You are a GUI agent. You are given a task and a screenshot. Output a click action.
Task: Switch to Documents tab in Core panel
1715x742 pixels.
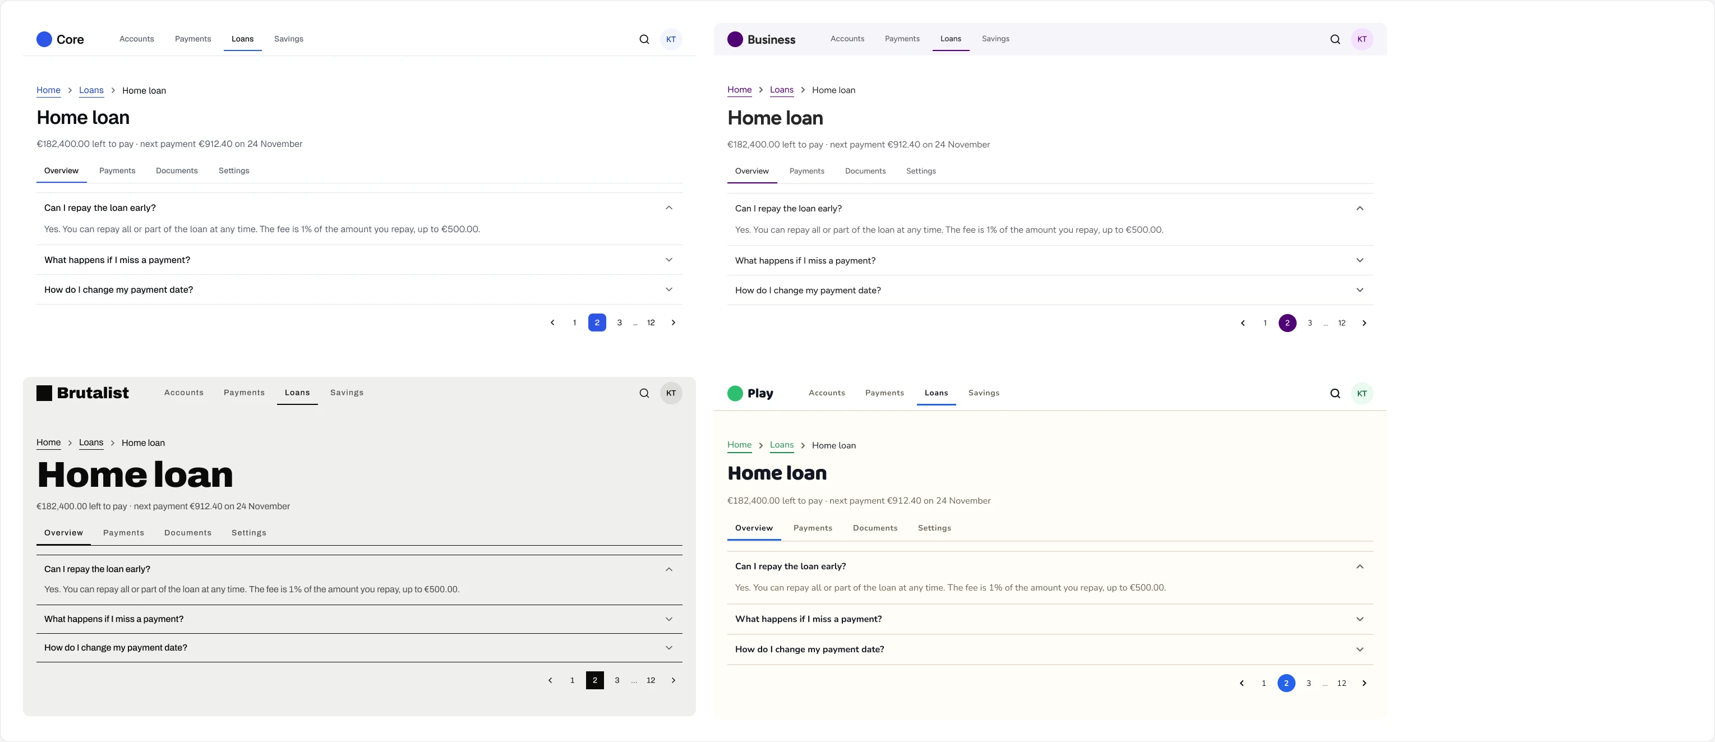[177, 171]
